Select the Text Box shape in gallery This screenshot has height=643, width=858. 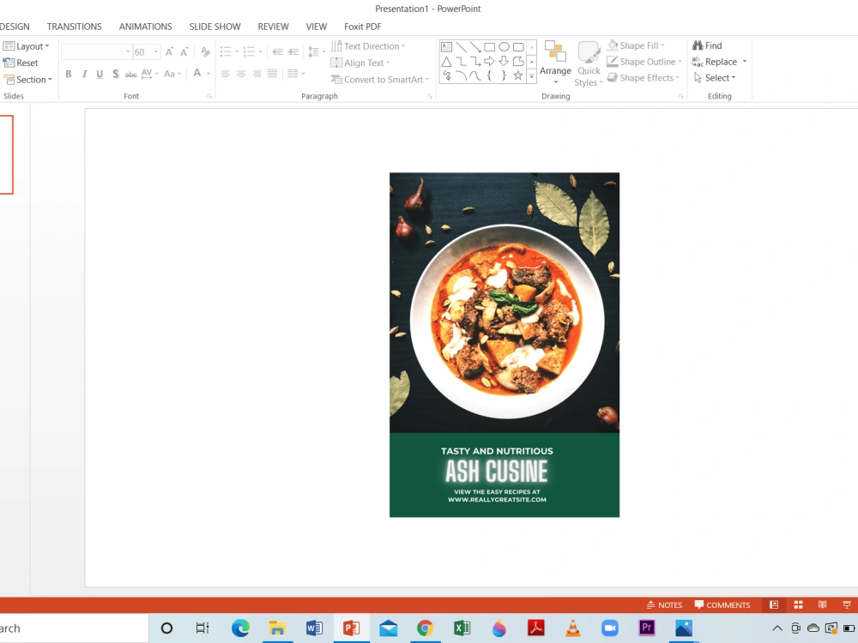[x=446, y=47]
